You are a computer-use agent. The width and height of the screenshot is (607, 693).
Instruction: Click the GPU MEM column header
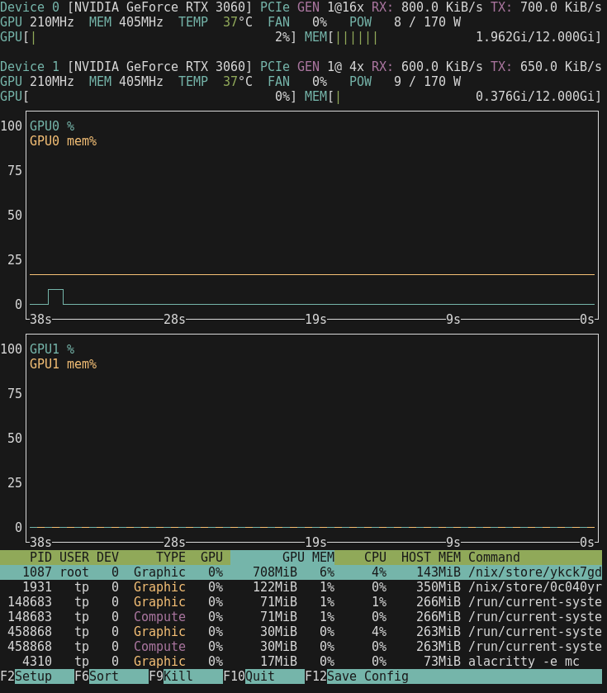pyautogui.click(x=308, y=557)
